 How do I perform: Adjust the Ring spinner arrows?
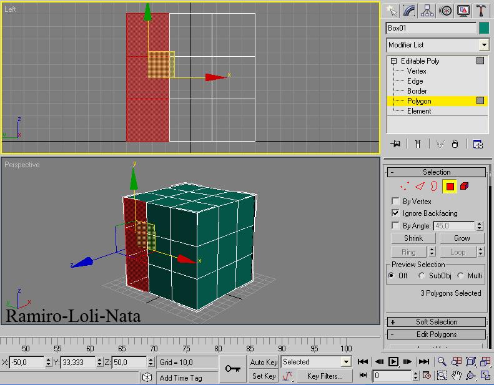(432, 252)
